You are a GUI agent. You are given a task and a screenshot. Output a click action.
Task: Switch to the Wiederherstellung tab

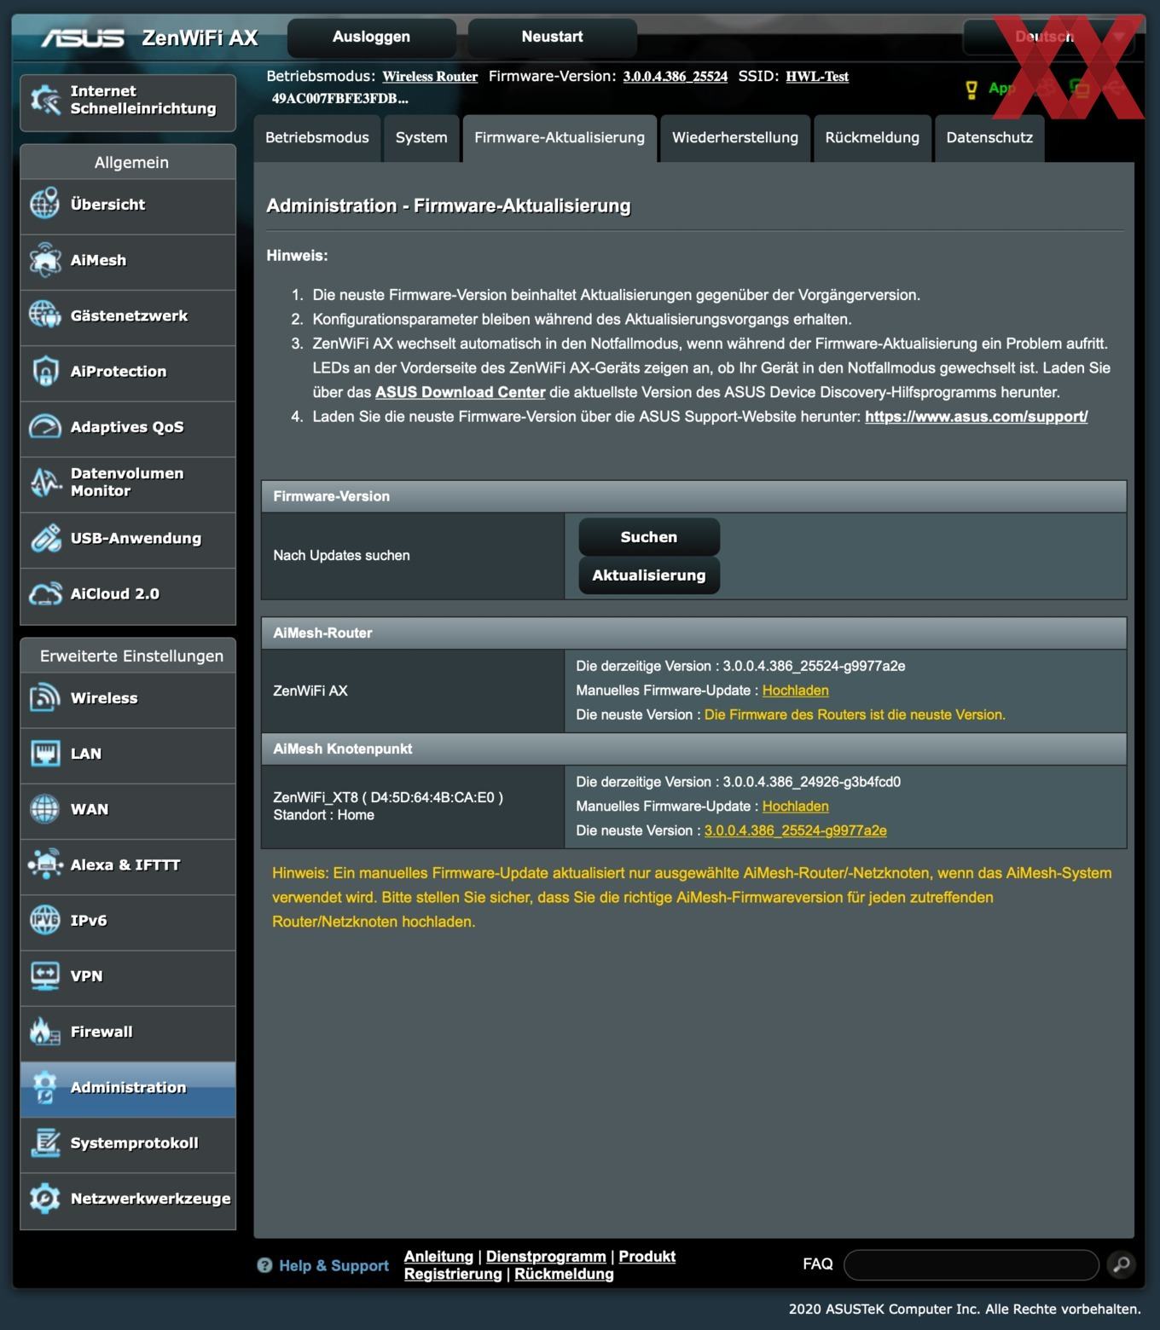735,138
